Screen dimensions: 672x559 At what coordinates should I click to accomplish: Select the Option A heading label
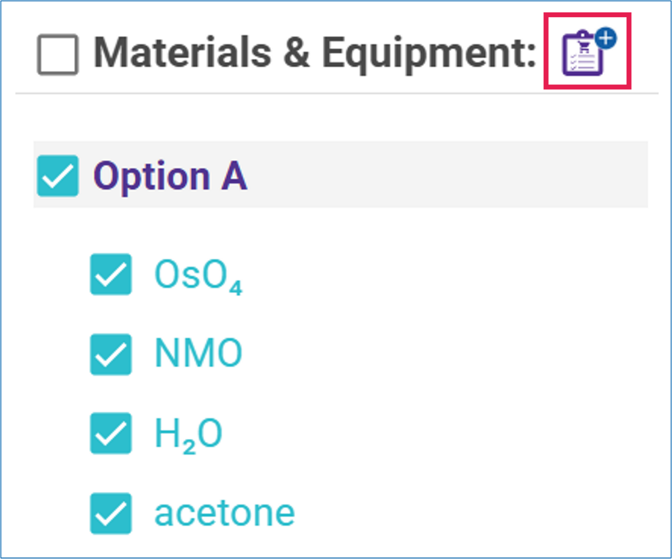tap(170, 176)
